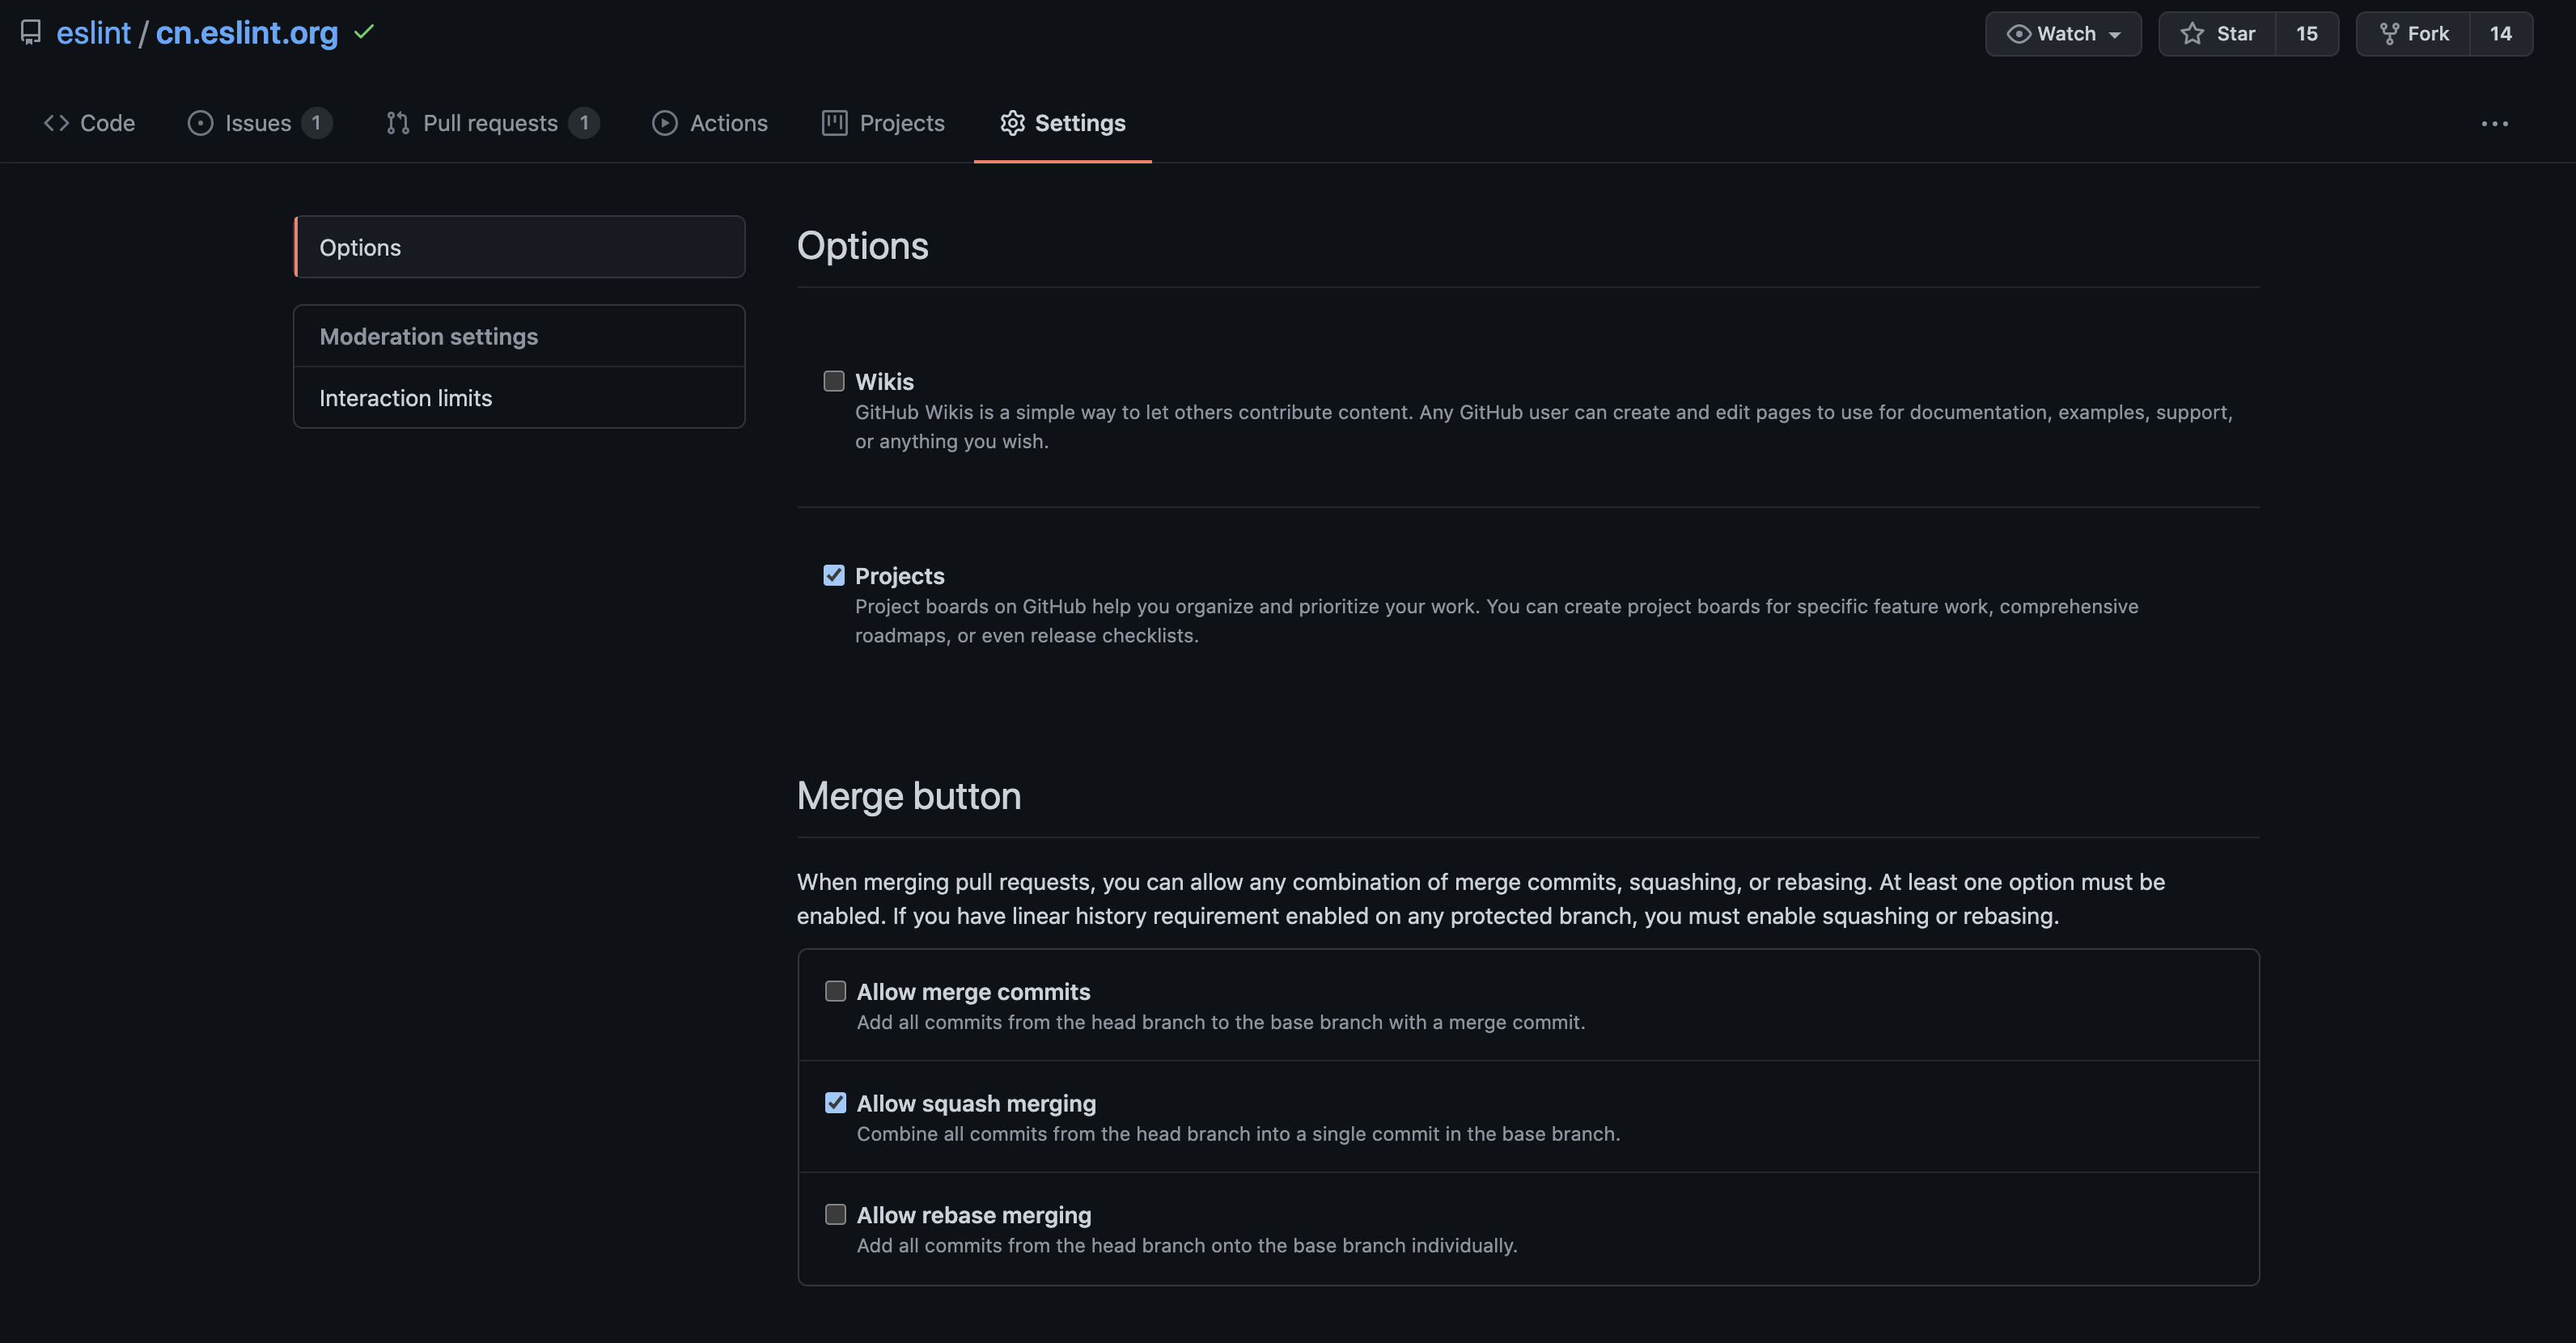Select the Code tab icon
The image size is (2576, 1343).
(56, 123)
